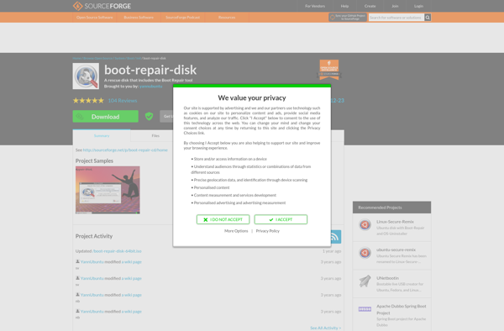The width and height of the screenshot is (504, 331).
Task: Click the Open Source Excellence badge
Action: click(329, 69)
